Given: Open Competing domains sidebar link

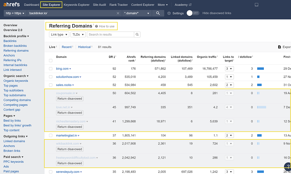Looking at the screenshot, I should [17, 100].
